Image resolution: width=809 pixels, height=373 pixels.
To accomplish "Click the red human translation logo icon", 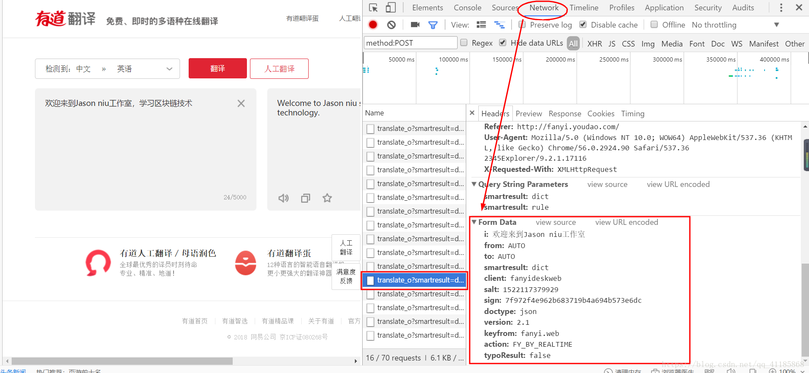I will [98, 263].
